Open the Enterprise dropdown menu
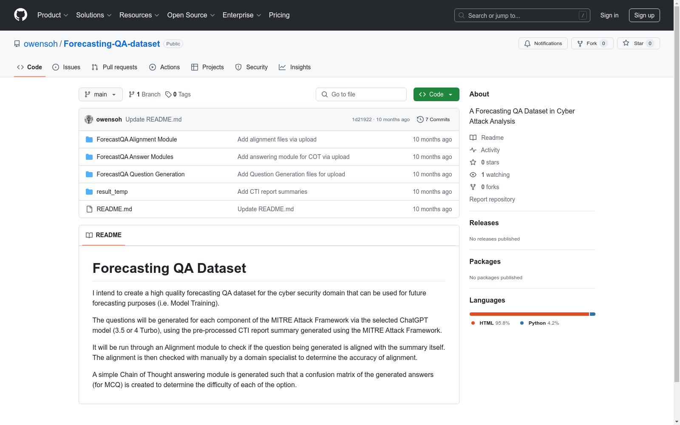The width and height of the screenshot is (680, 425). click(x=242, y=15)
